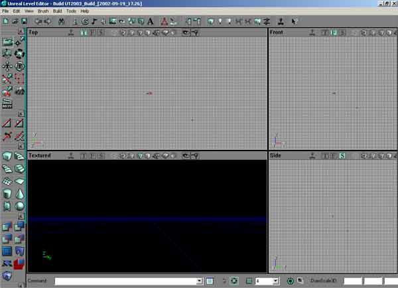This screenshot has width=398, height=288.
Task: Click the Undo arrow icon
Action: 38,21
